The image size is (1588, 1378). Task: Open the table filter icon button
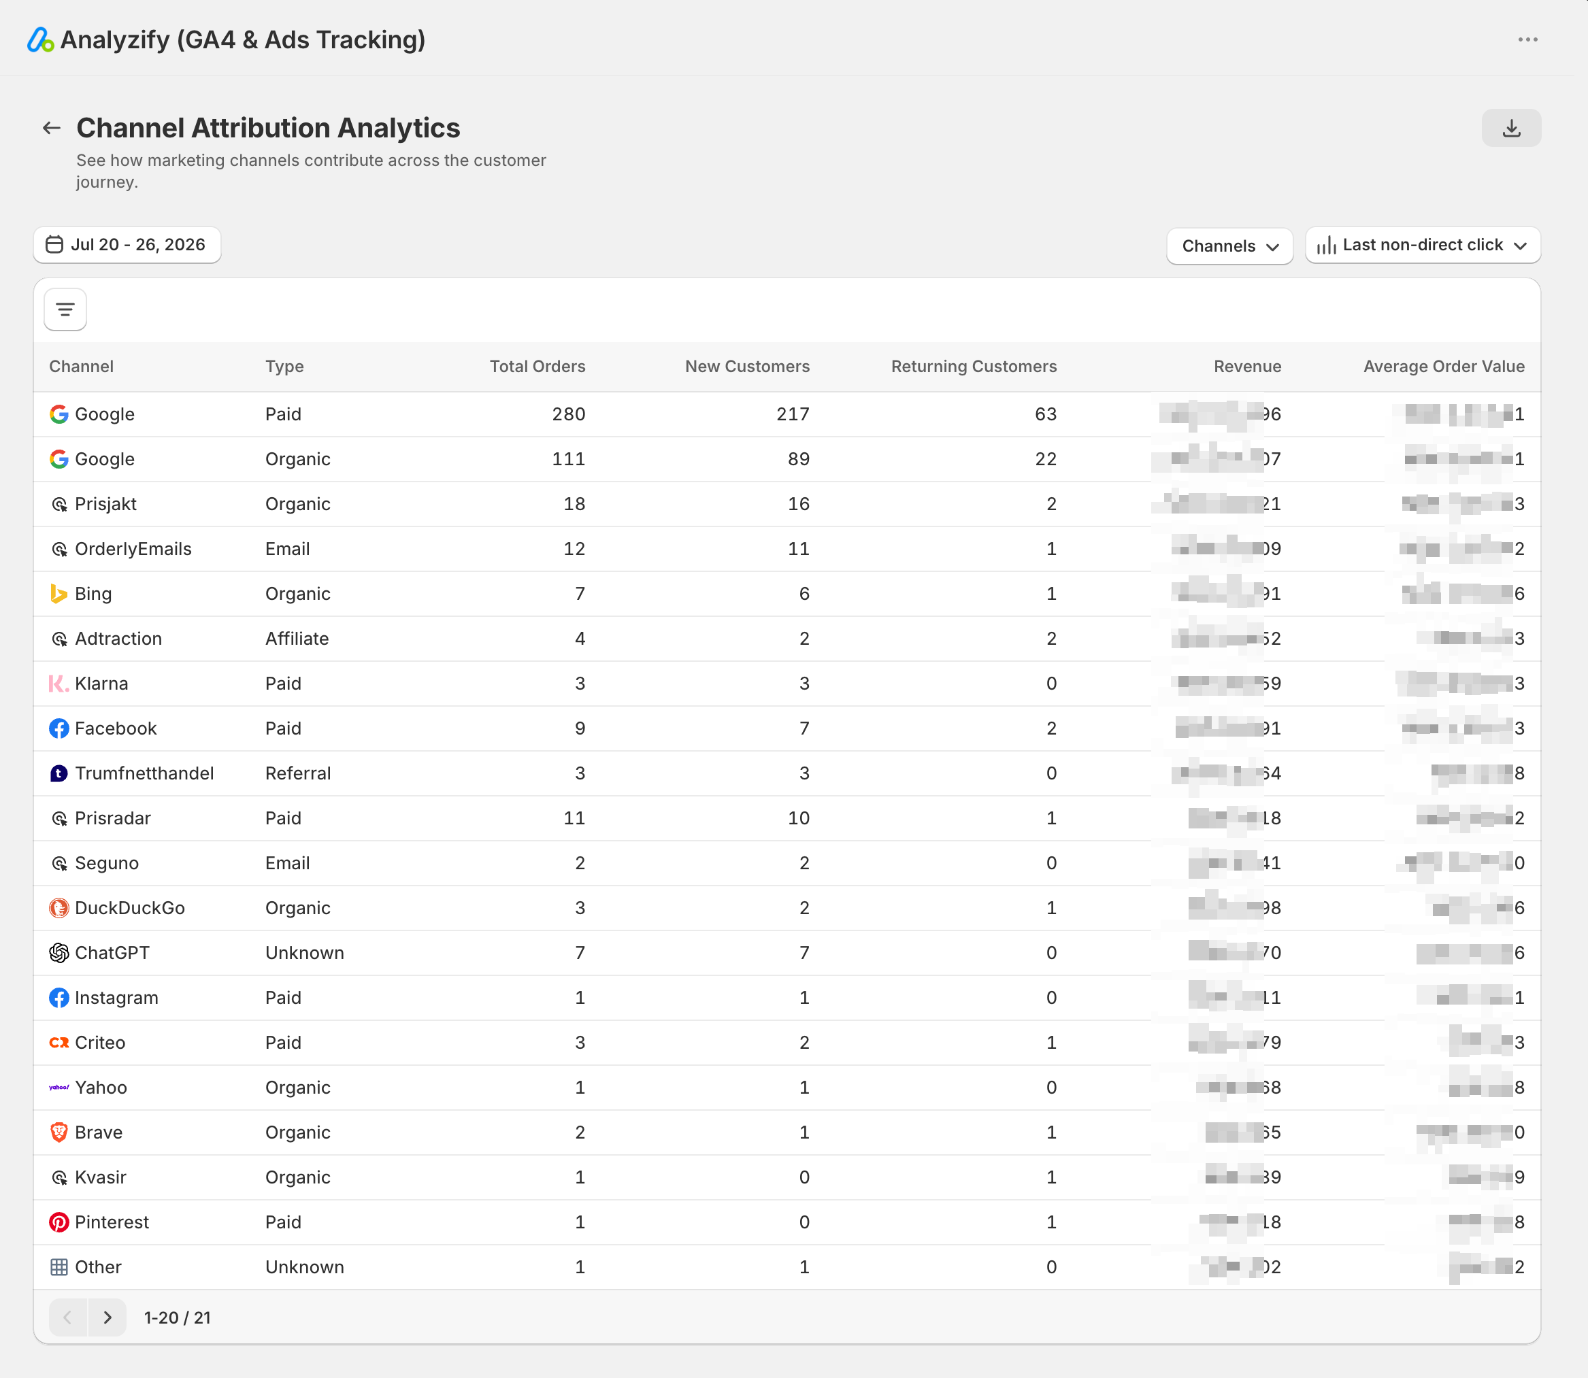click(x=65, y=309)
